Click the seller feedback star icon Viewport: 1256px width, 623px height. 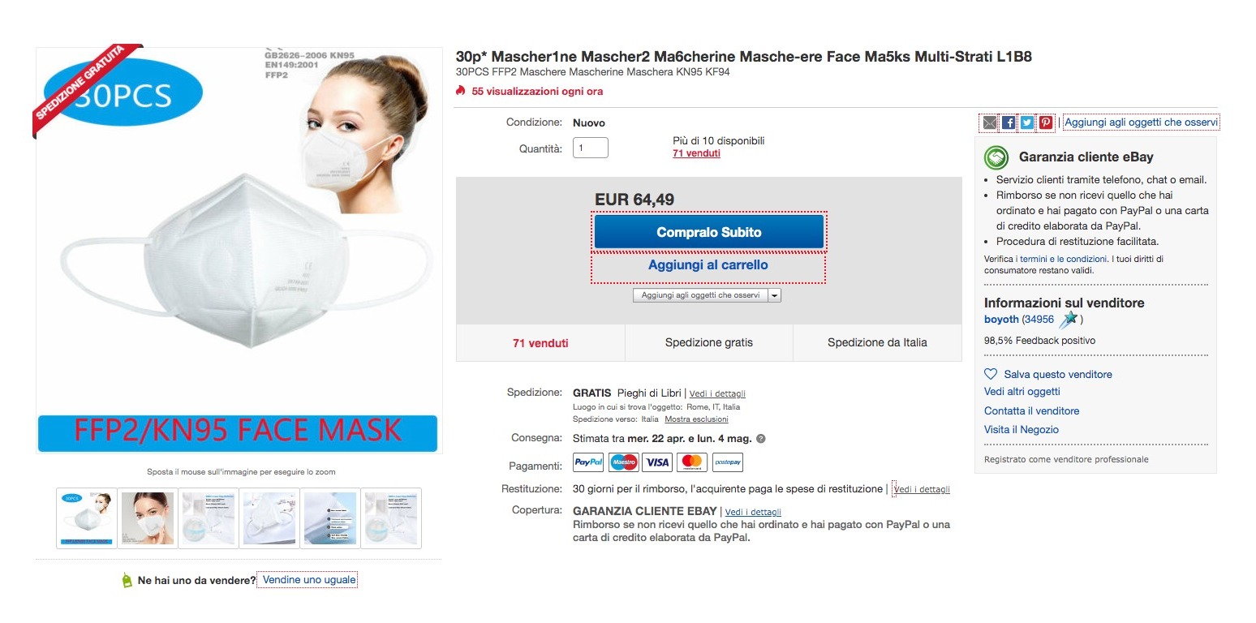click(1069, 320)
